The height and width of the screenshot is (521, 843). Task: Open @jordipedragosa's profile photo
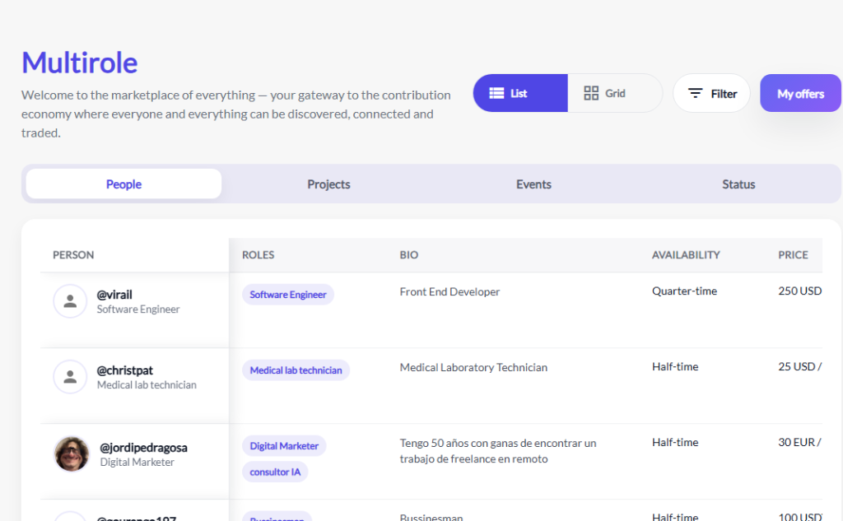click(x=72, y=454)
